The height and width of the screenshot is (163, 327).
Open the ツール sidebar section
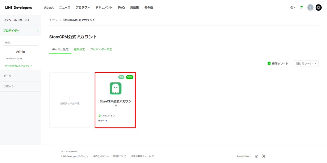pos(20,76)
